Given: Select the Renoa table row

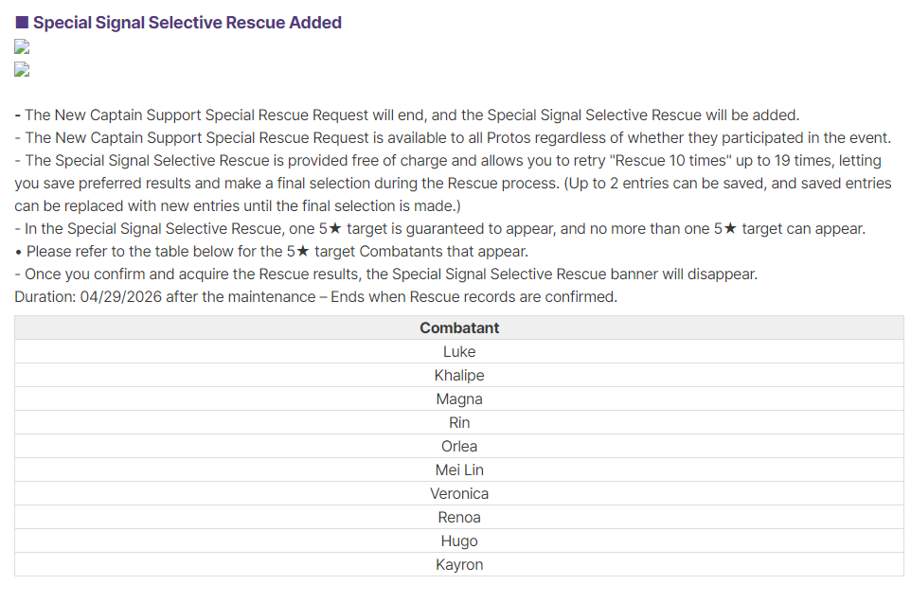Looking at the screenshot, I should (459, 517).
